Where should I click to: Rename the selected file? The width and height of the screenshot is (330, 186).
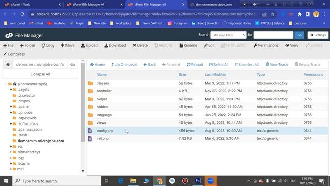(188, 45)
